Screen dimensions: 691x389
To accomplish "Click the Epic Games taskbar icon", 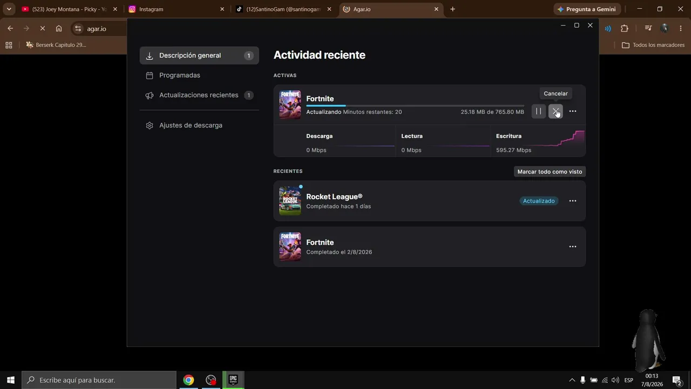I will coord(233,380).
